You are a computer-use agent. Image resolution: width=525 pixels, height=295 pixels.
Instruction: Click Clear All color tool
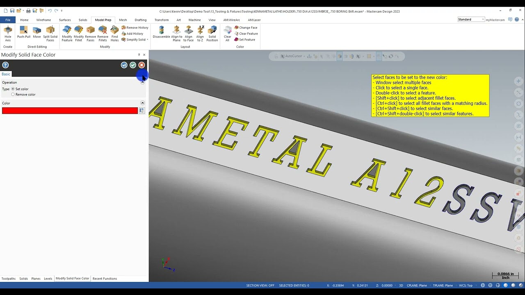tap(227, 34)
